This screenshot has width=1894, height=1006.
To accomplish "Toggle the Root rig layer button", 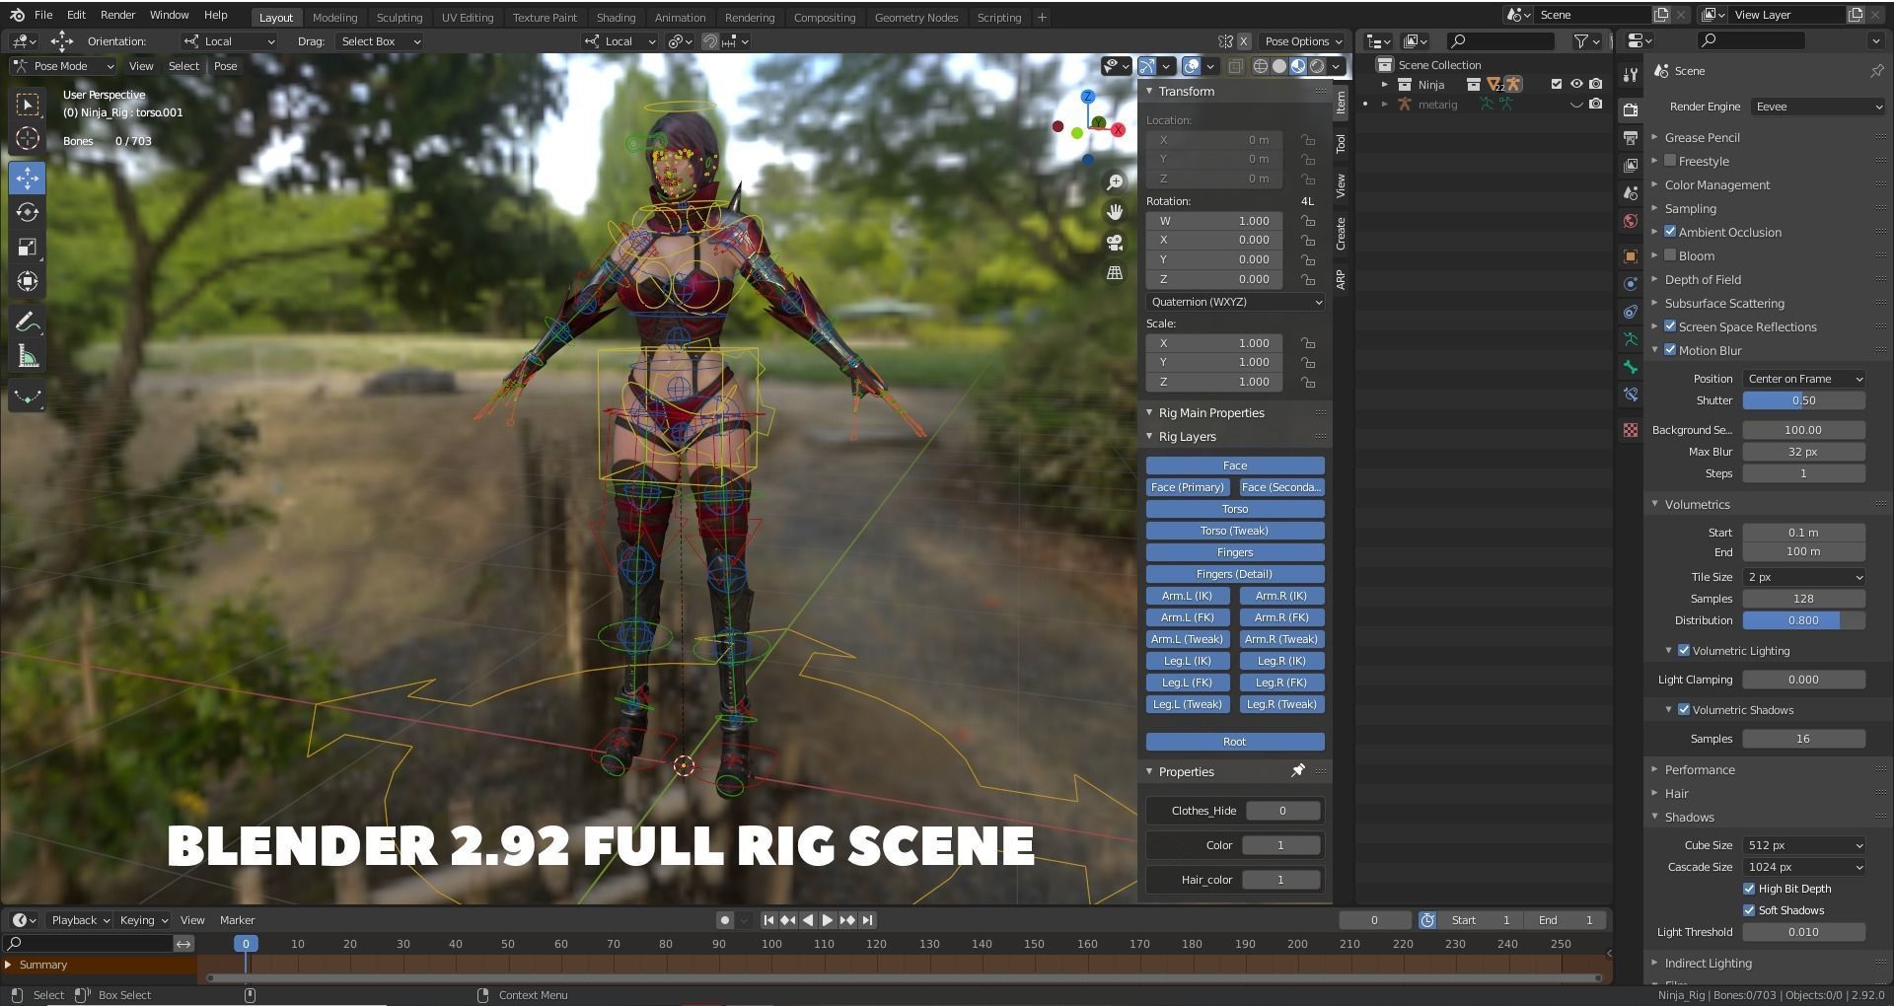I will point(1235,742).
